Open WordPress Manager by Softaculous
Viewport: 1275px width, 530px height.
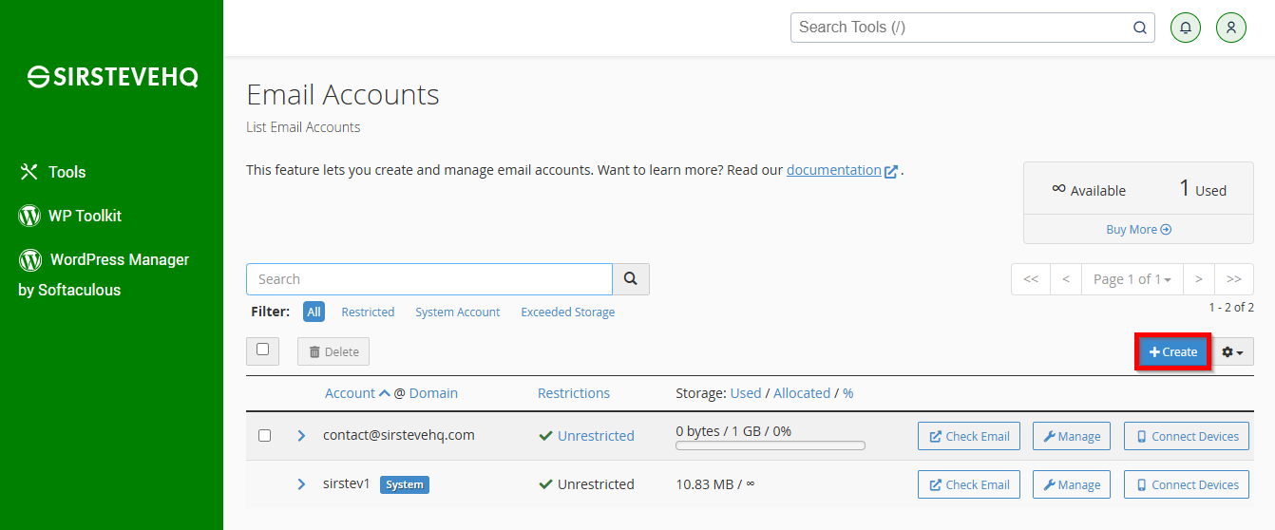click(x=104, y=274)
